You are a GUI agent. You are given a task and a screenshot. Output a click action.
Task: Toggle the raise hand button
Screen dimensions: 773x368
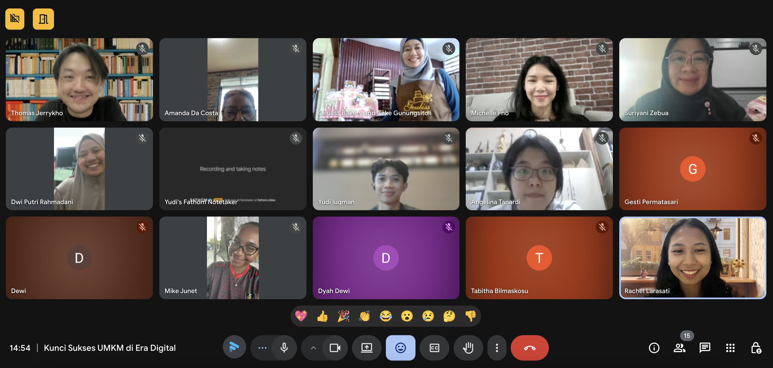[468, 348]
